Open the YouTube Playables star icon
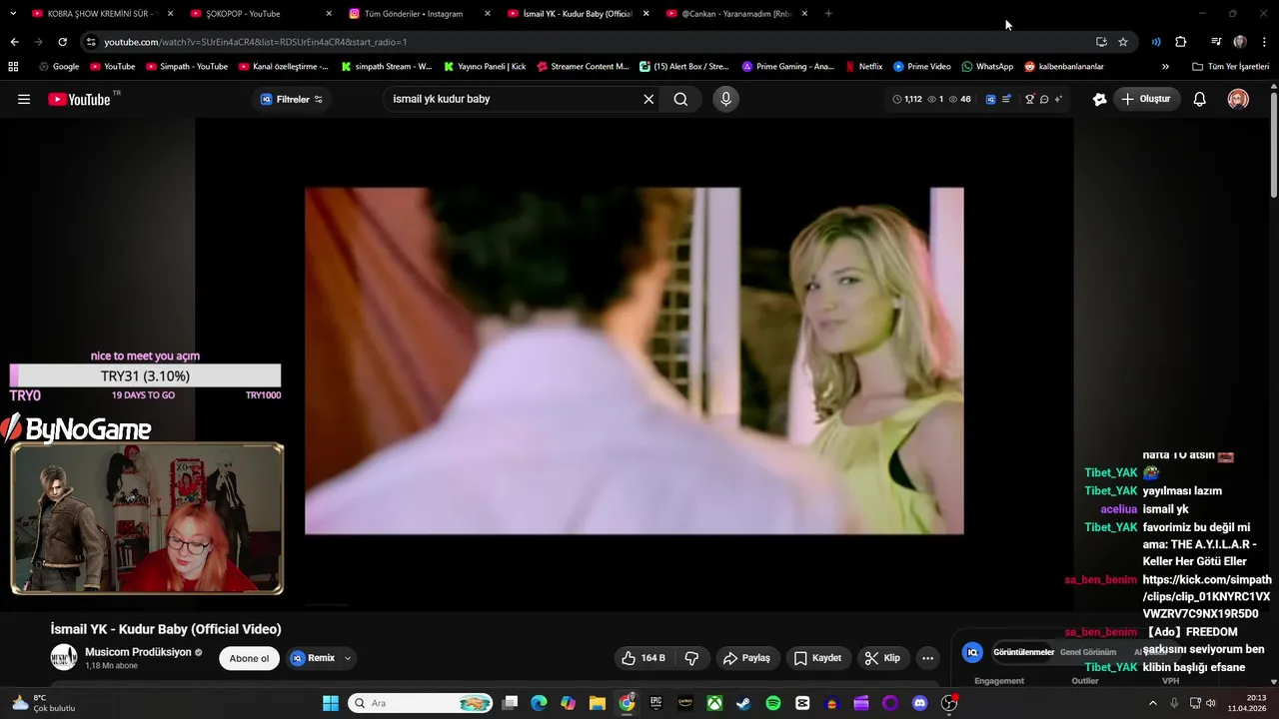The height and width of the screenshot is (719, 1279). pos(1099,99)
